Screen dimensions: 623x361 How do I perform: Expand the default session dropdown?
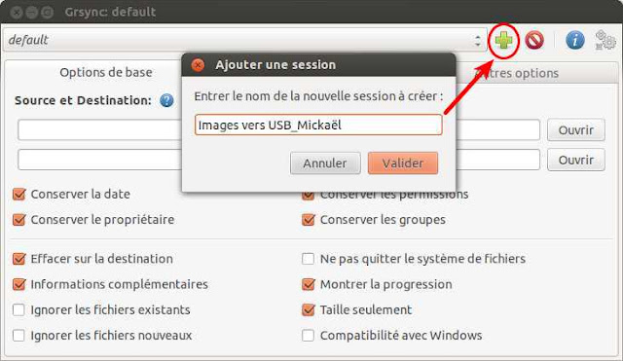click(x=244, y=40)
